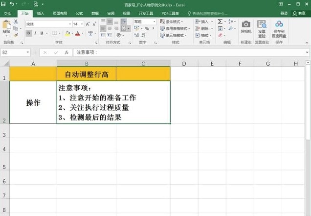311x216 pixels.
Task: Switch to the Insert (插入) tab
Action: [41, 13]
